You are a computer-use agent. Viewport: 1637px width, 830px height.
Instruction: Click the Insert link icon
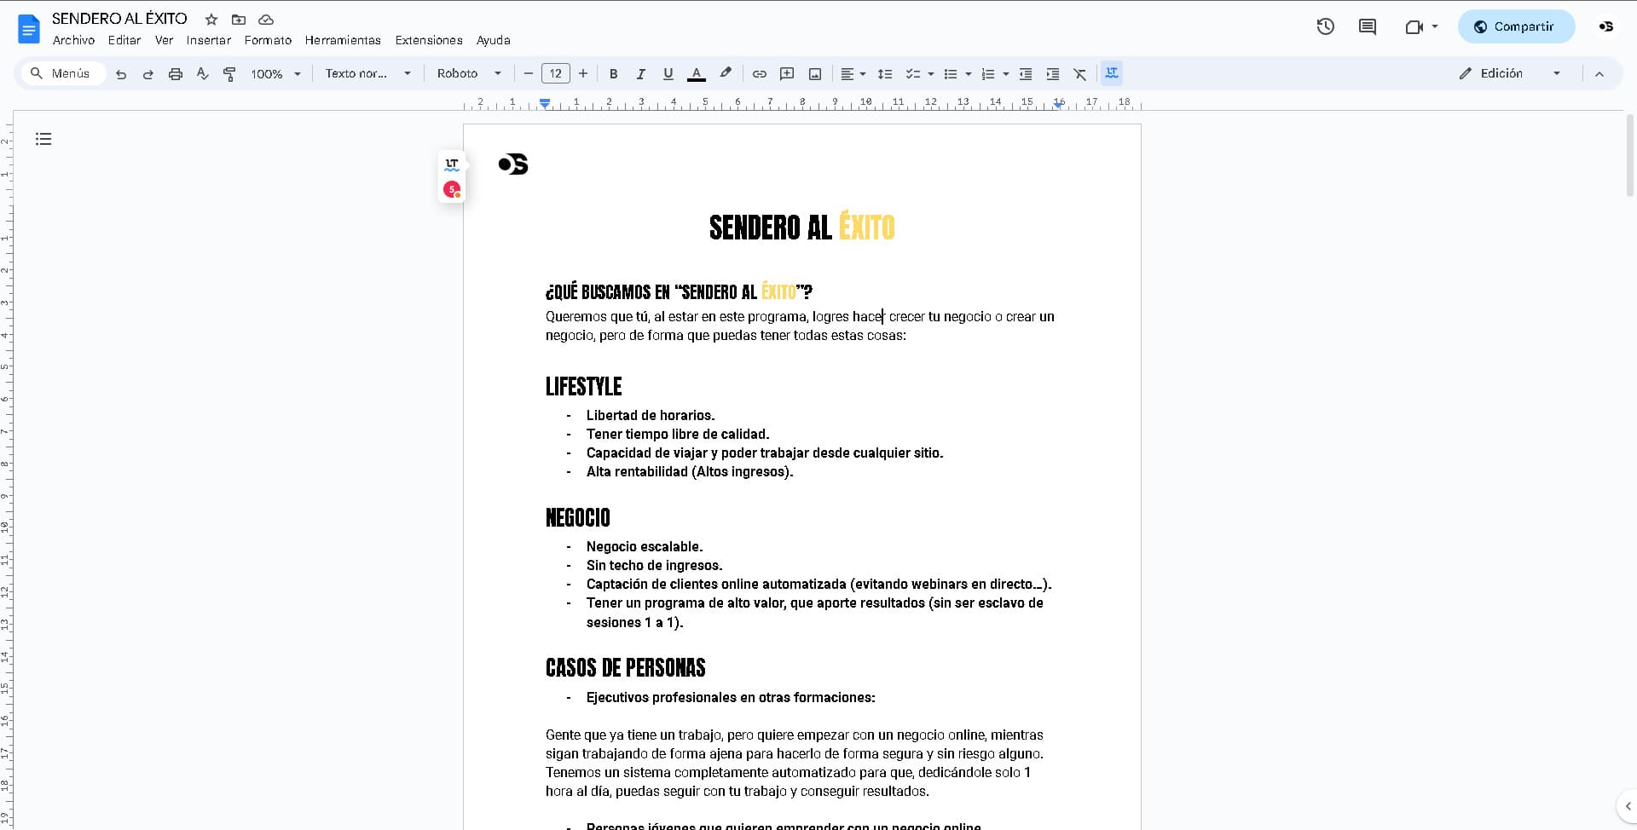coord(760,74)
